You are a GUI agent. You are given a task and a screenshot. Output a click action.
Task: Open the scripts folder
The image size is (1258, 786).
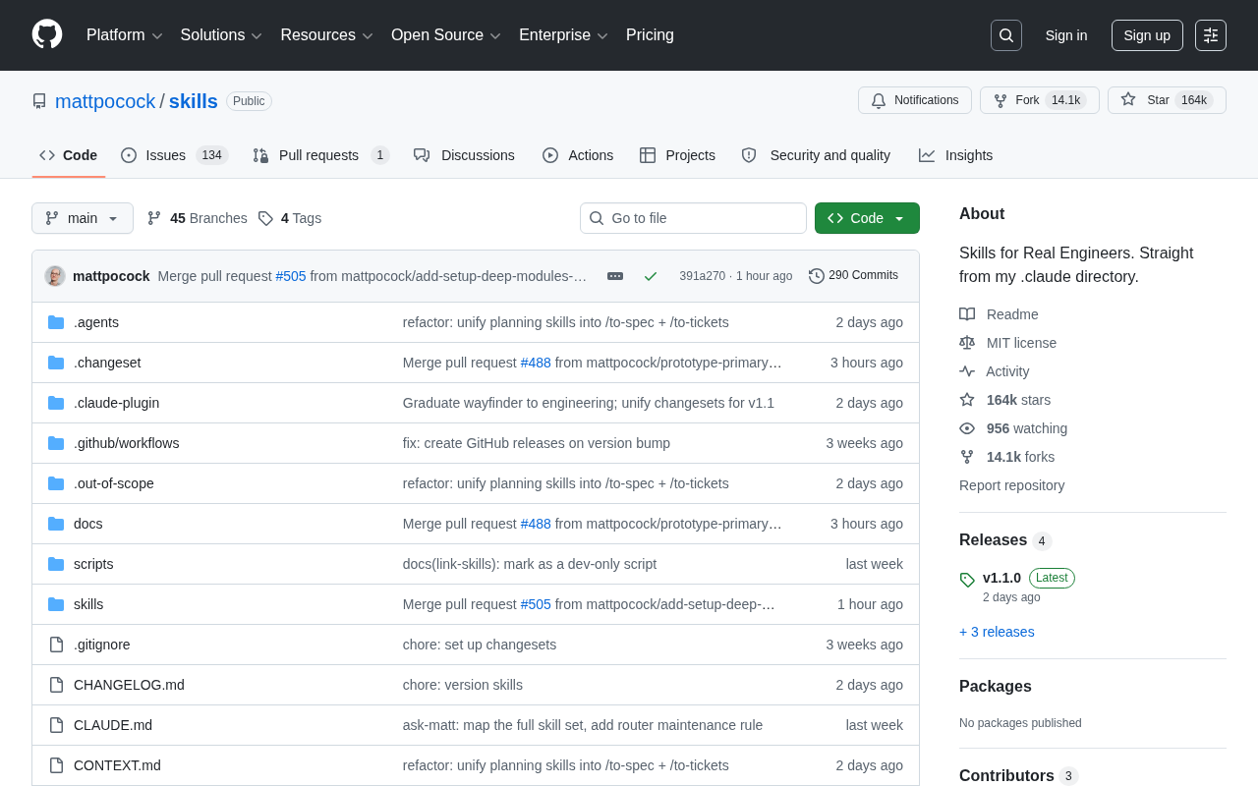[93, 564]
